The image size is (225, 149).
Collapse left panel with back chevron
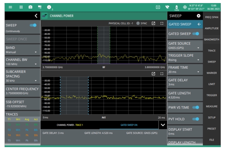pyautogui.click(x=36, y=16)
